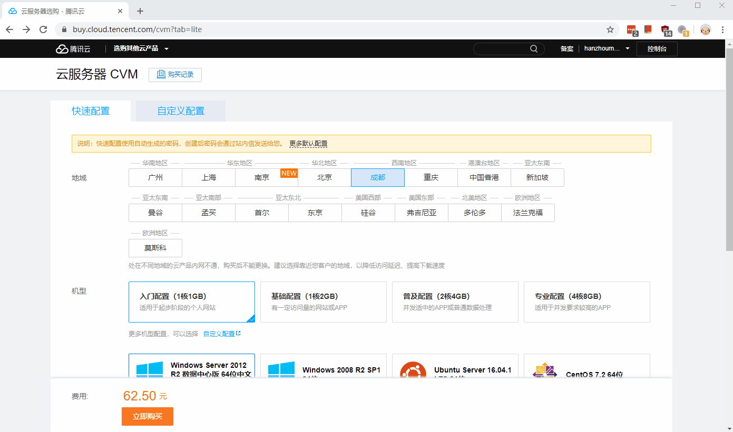Click the Tencent Cloud logo
Viewport: 733px width, 432px height.
click(73, 49)
